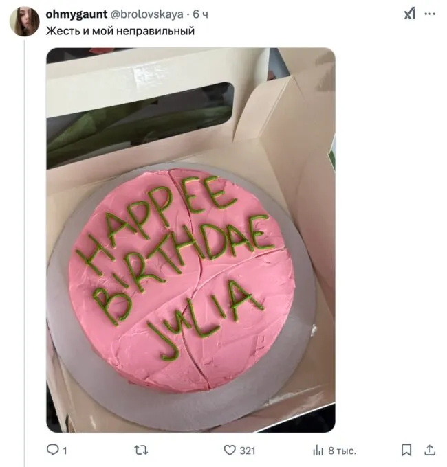Repost the tweet using retweet icon
Screen dimensions: 447x467
click(141, 450)
